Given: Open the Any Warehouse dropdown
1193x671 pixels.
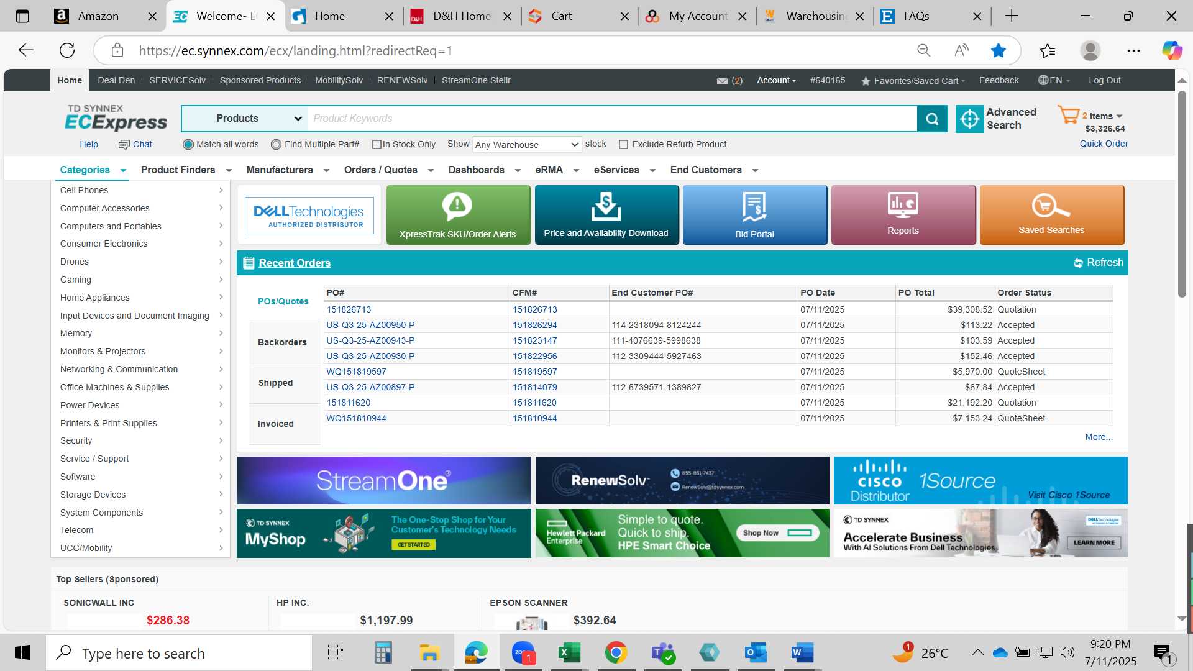Looking at the screenshot, I should (527, 145).
